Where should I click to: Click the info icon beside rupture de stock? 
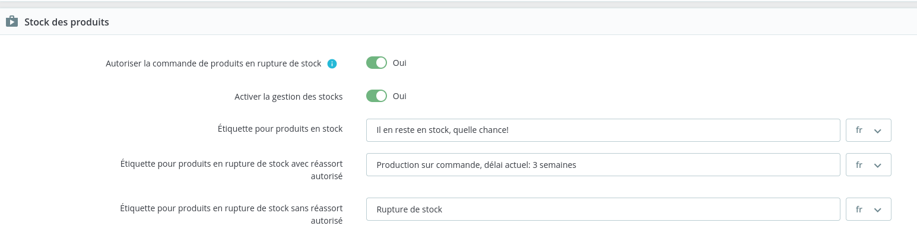332,63
